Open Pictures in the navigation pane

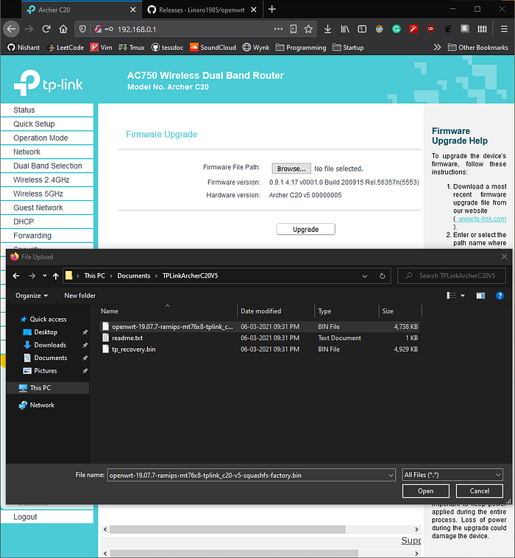(45, 371)
